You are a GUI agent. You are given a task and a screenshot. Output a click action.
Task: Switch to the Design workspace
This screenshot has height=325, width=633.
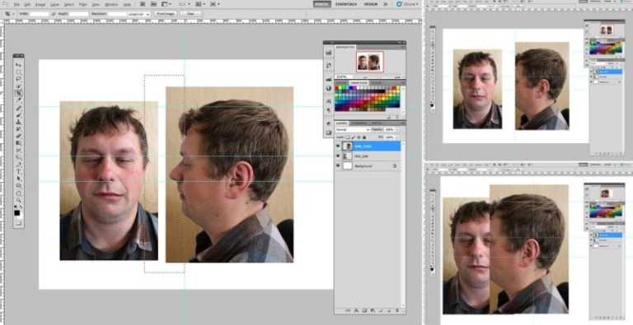(371, 4)
